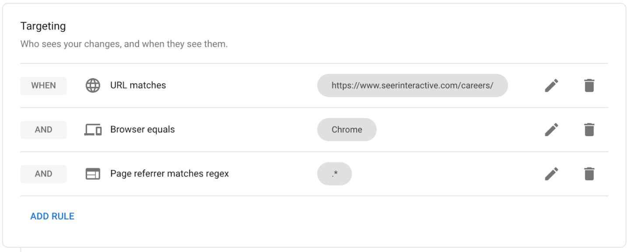Image resolution: width=630 pixels, height=252 pixels.
Task: Click the globe icon beside URL matches
Action: [x=93, y=86]
